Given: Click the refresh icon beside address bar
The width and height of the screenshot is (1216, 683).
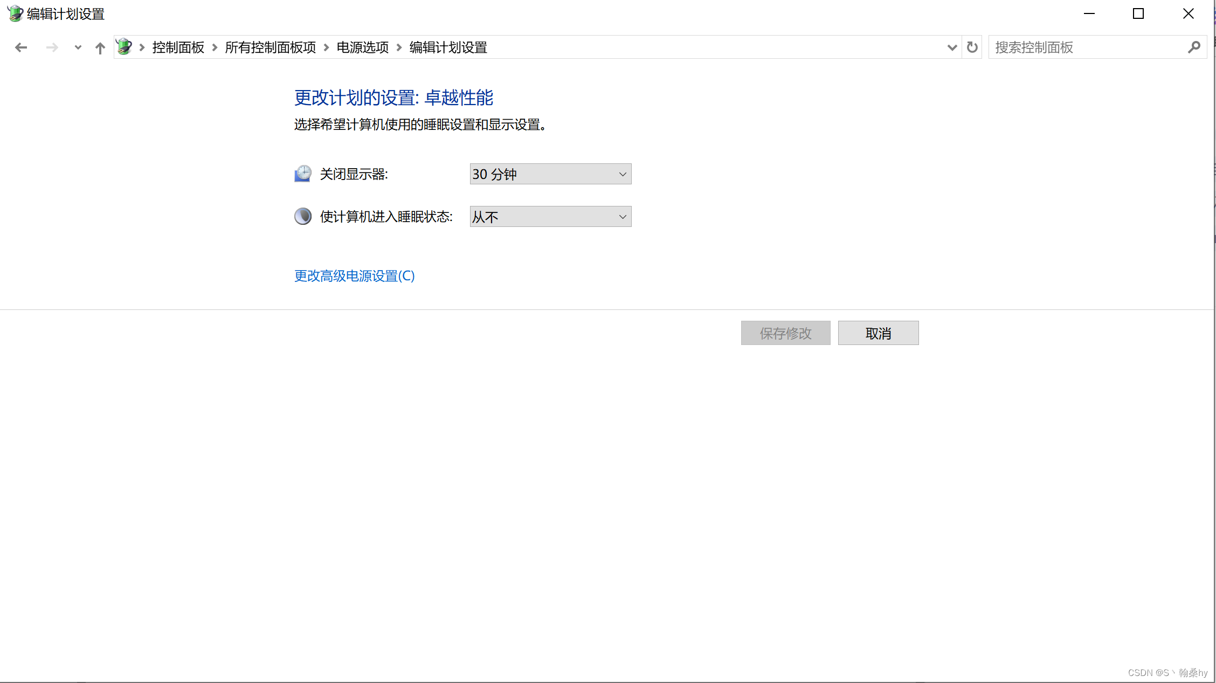Looking at the screenshot, I should coord(972,47).
